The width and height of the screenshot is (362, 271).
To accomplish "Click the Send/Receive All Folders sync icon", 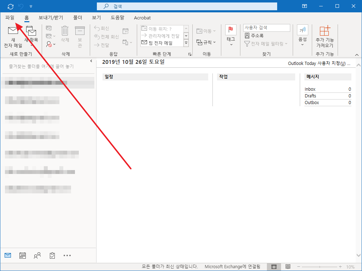I will [10, 6].
